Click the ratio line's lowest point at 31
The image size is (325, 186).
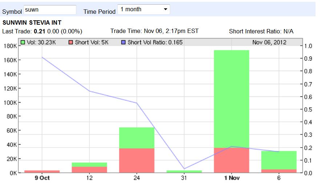click(x=184, y=169)
